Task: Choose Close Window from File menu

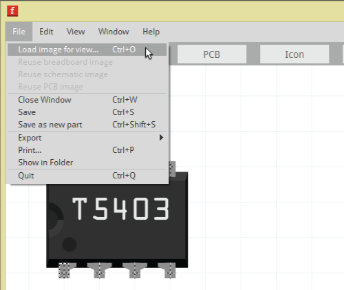Action: pos(87,100)
